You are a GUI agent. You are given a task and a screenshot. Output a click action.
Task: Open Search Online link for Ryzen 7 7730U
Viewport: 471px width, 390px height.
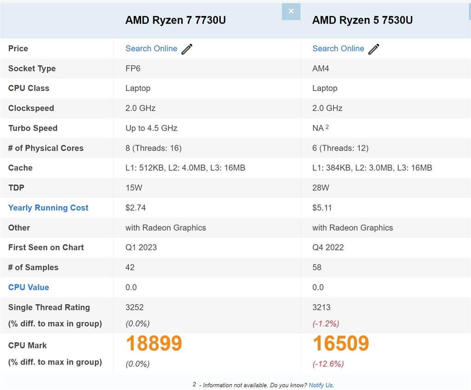[x=151, y=49]
